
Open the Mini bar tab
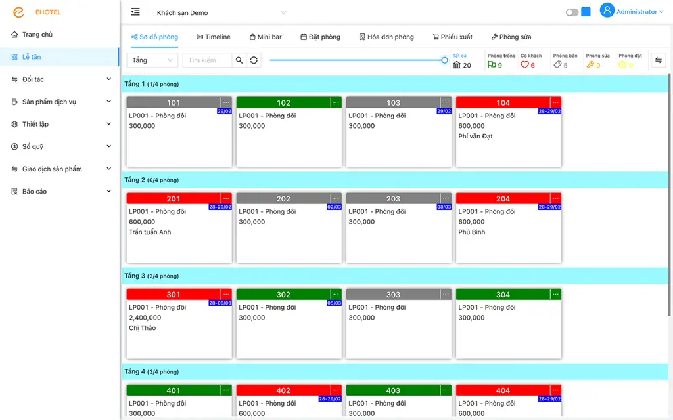pos(266,37)
